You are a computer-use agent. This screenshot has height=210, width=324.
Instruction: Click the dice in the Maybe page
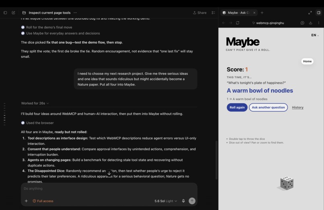[287, 183]
